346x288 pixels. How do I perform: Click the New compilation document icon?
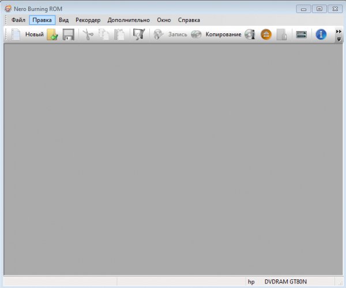tap(16, 35)
